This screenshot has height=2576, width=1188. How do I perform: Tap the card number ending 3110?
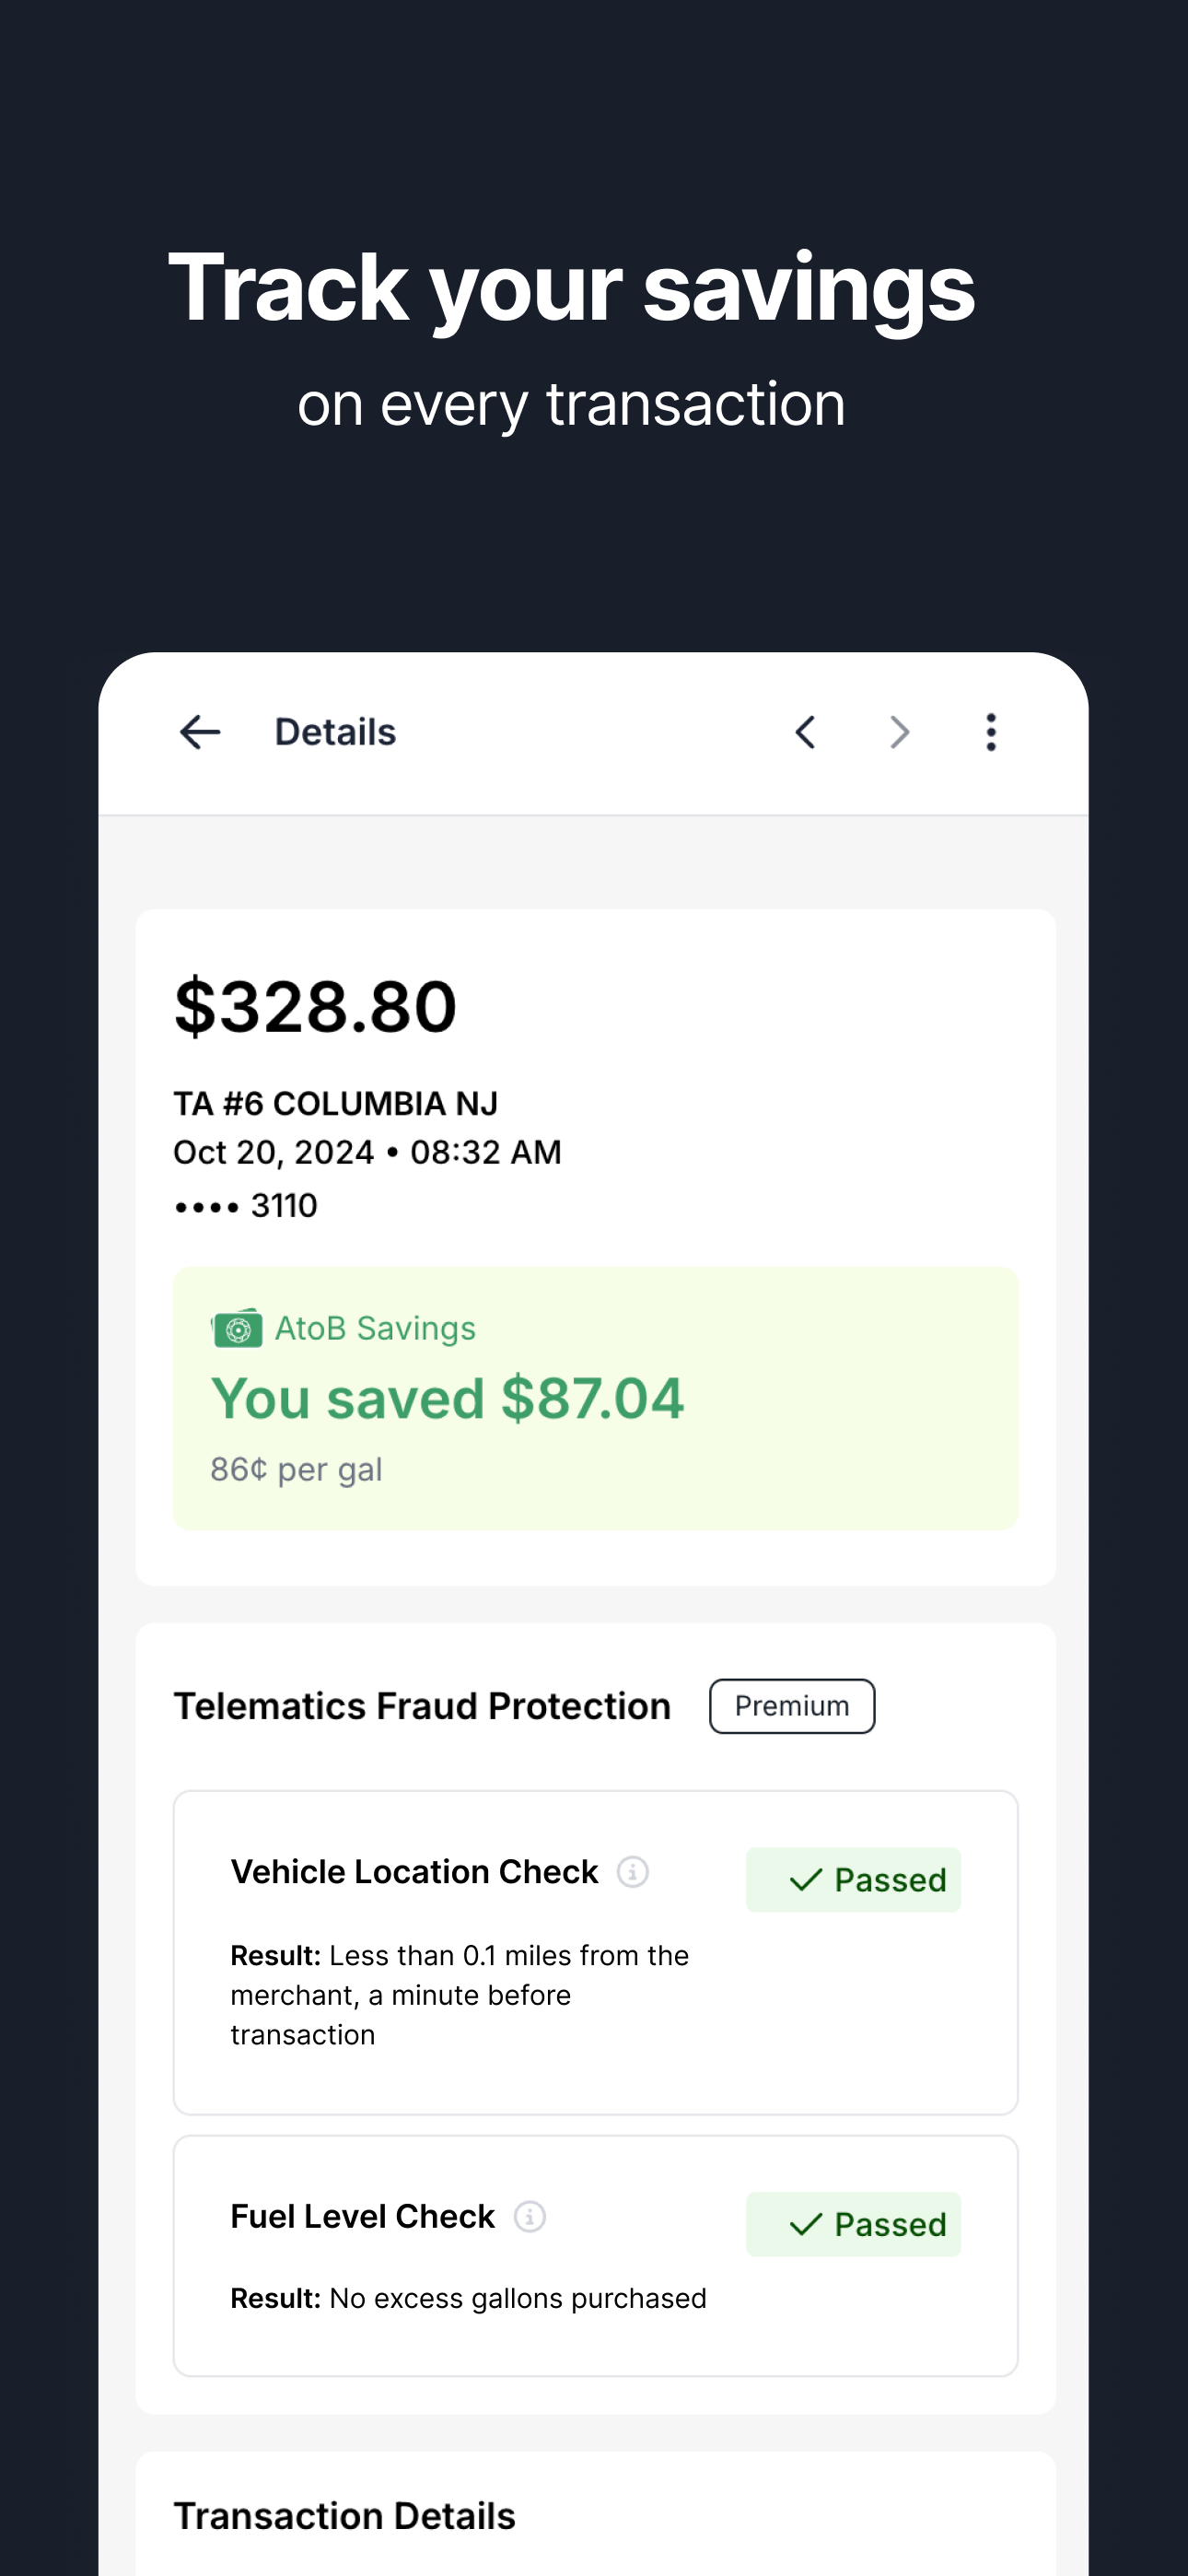(x=246, y=1206)
